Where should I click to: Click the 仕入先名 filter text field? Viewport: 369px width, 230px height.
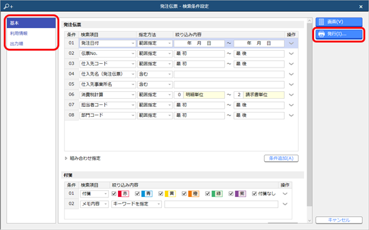229,74
